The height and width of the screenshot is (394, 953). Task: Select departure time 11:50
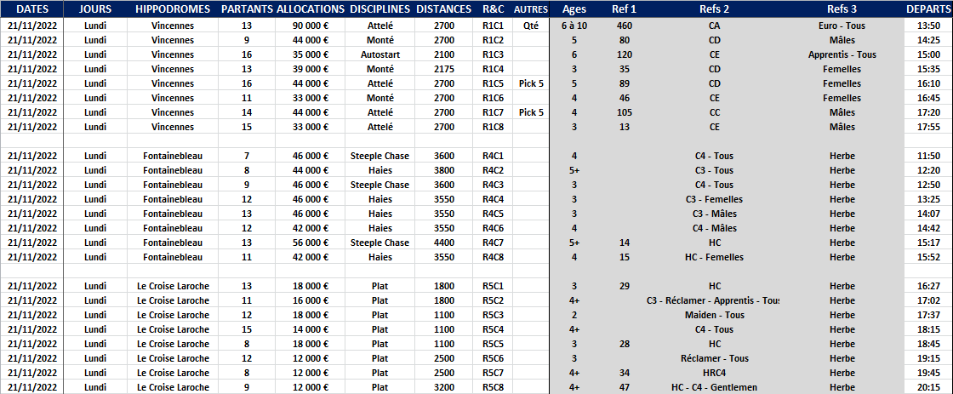point(928,156)
